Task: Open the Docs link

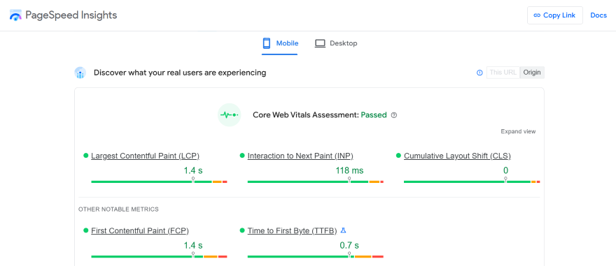Action: [598, 15]
